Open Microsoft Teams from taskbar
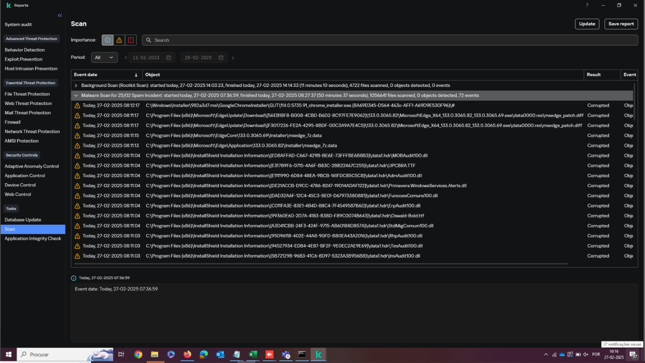645x363 pixels. click(286, 355)
